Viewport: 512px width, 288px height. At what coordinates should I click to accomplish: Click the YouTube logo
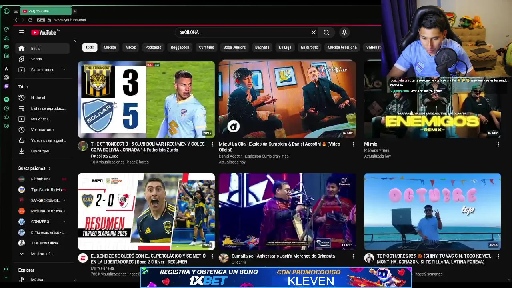[x=44, y=32]
